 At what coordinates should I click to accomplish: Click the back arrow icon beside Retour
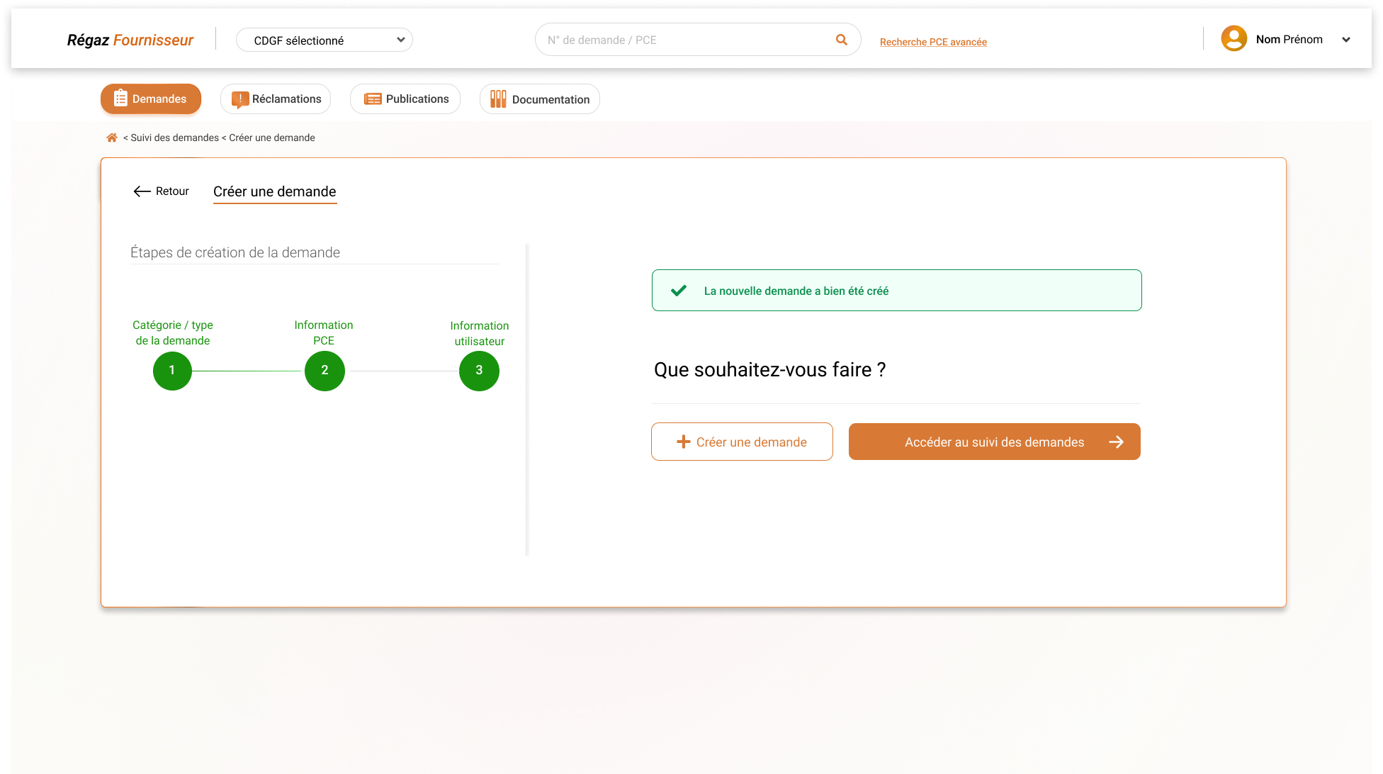coord(142,191)
